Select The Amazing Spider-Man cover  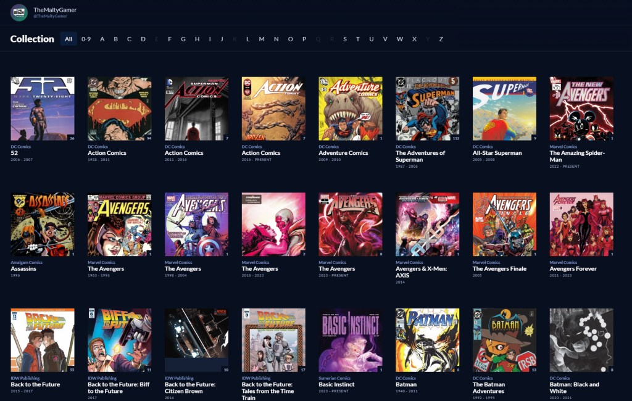[x=581, y=109]
